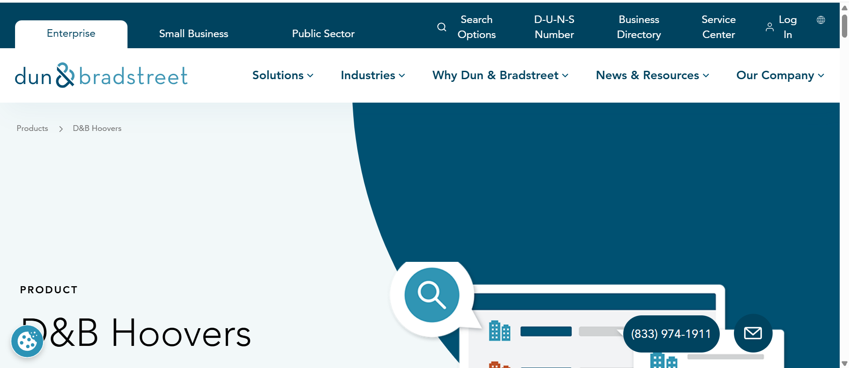Click the PRODUCT label text
The height and width of the screenshot is (368, 849).
click(x=49, y=290)
